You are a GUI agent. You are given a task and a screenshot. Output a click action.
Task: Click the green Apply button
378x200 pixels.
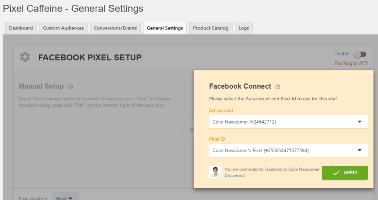tap(345, 173)
